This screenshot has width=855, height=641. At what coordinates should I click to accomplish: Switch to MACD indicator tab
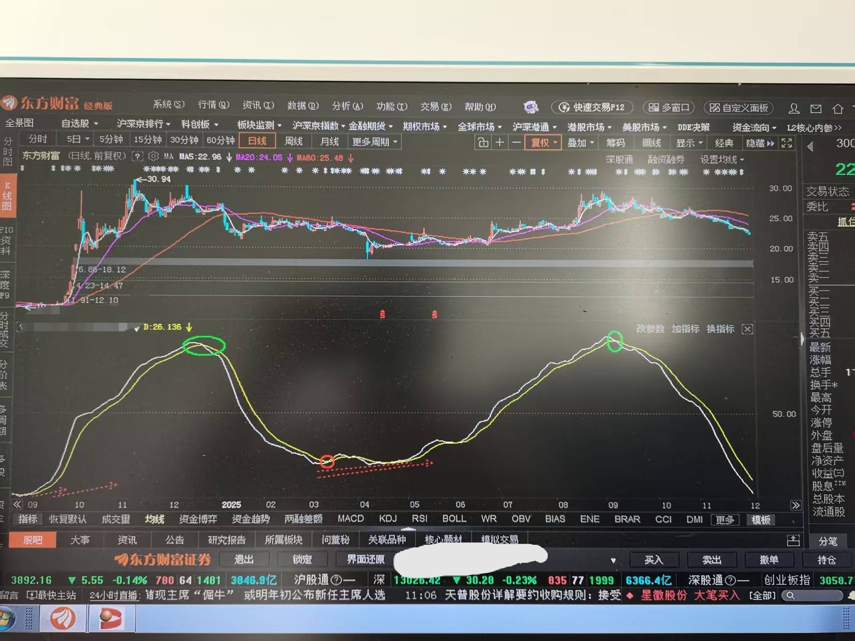(x=351, y=519)
